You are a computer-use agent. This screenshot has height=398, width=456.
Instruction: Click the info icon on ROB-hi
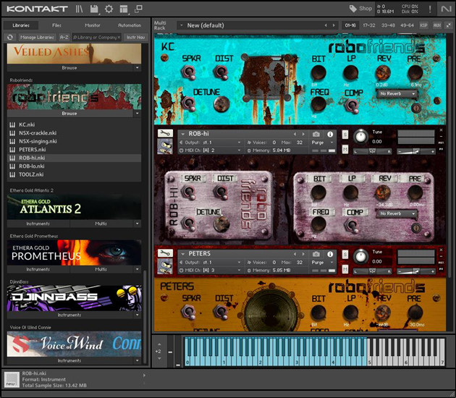330,135
